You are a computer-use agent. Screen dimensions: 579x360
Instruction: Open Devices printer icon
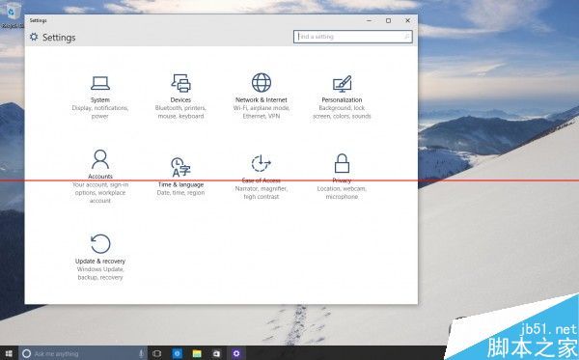click(x=180, y=83)
